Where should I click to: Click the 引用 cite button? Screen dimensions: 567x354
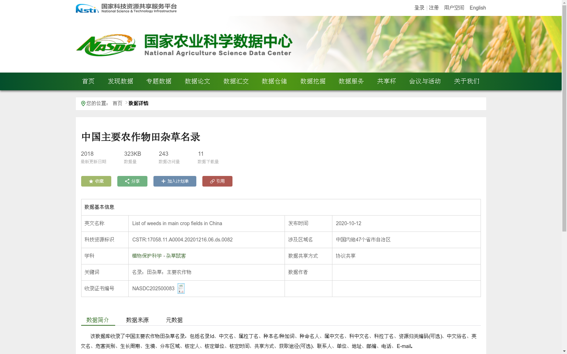217,181
